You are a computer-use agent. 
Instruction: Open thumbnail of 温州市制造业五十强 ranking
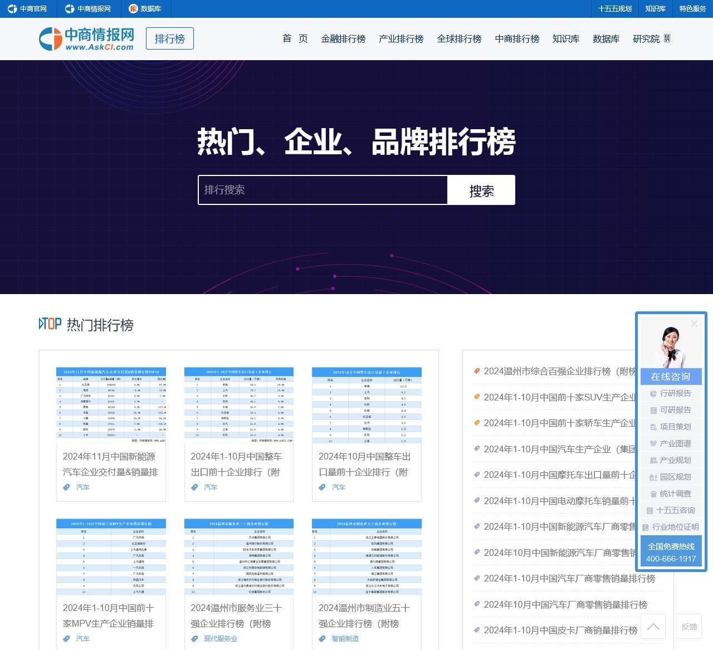[367, 556]
